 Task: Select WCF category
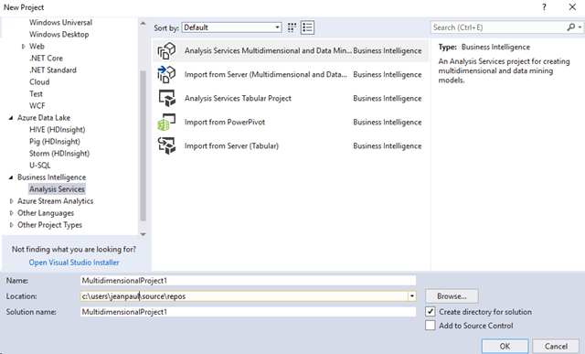pos(37,106)
